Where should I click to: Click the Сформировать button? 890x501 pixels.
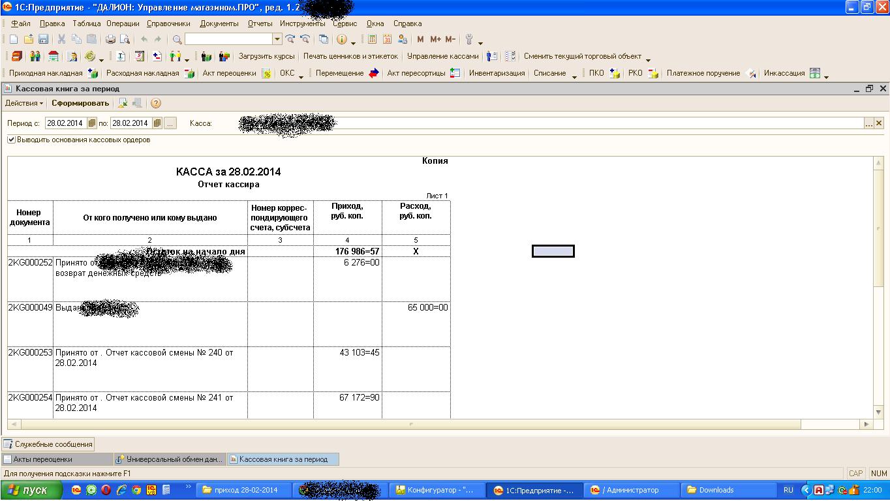pyautogui.click(x=80, y=103)
